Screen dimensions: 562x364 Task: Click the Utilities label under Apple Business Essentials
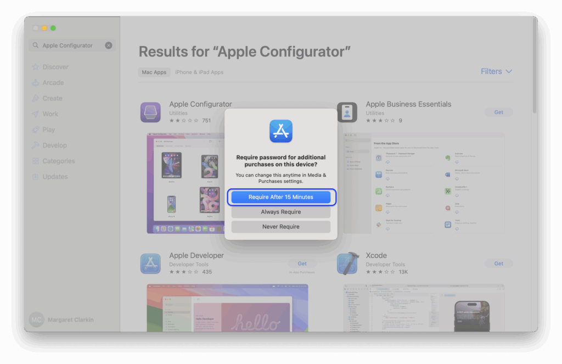[375, 113]
